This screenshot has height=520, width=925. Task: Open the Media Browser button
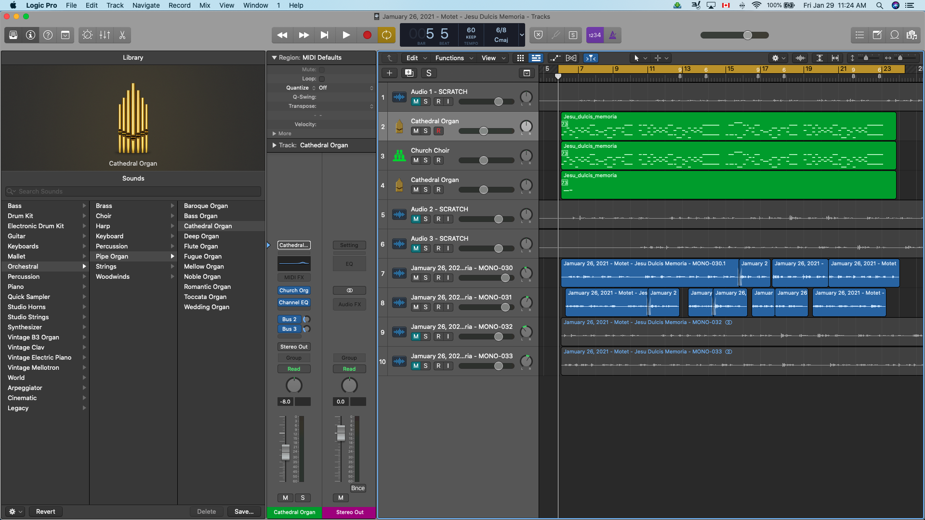[912, 35]
